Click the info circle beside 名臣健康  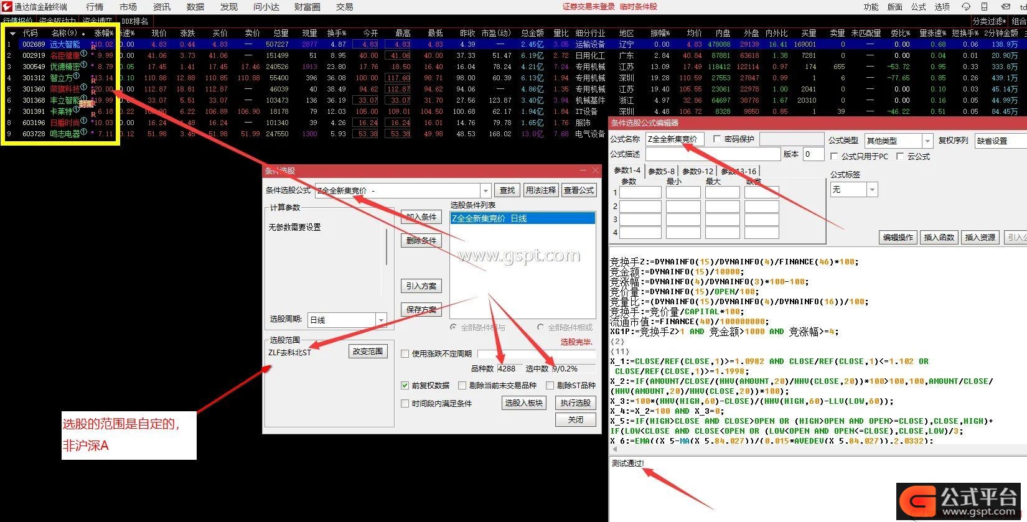84,54
